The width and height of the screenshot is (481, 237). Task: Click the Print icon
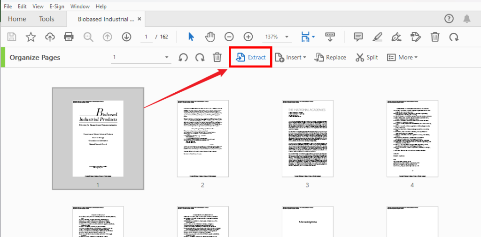tap(69, 37)
